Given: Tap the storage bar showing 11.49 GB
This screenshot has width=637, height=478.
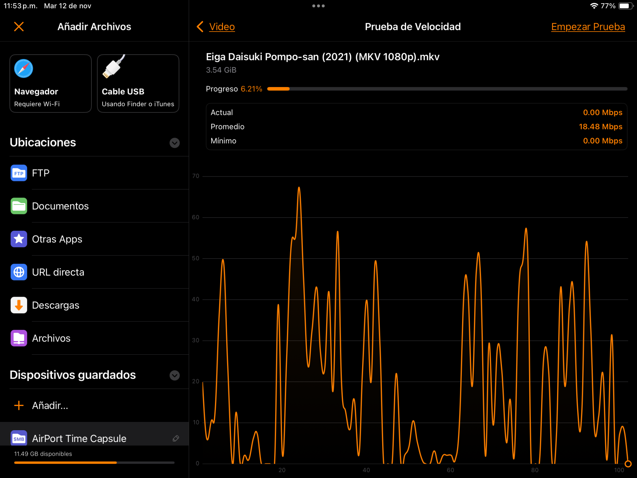Looking at the screenshot, I should [94, 462].
